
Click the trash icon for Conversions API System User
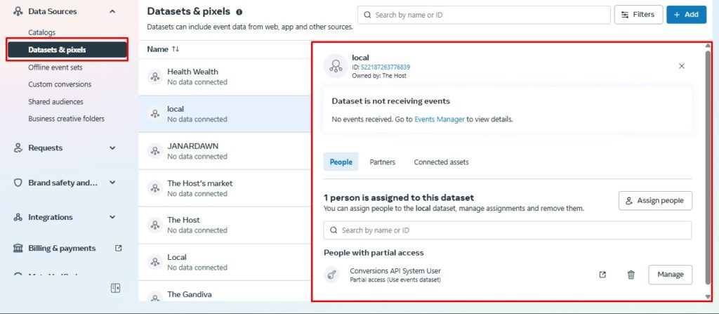(631, 275)
